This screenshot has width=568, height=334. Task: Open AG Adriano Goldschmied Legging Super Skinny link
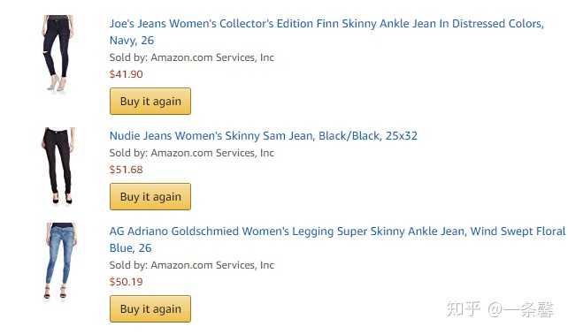pyautogui.click(x=338, y=239)
